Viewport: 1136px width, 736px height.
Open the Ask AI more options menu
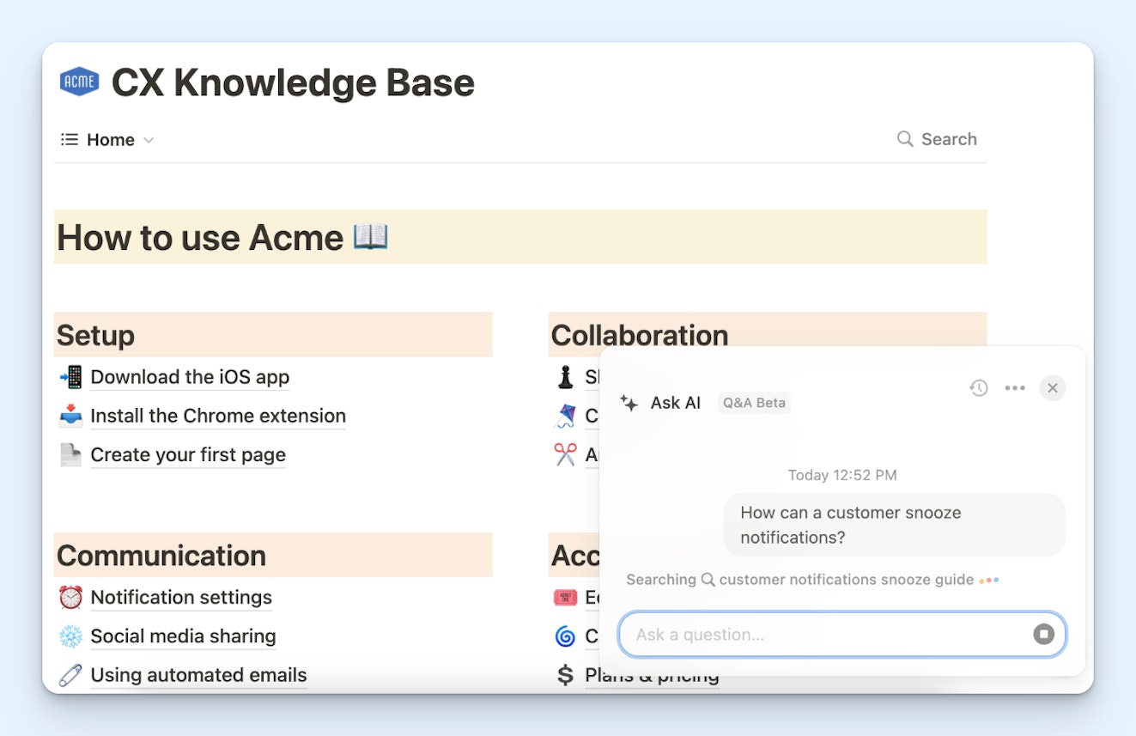click(x=1015, y=388)
